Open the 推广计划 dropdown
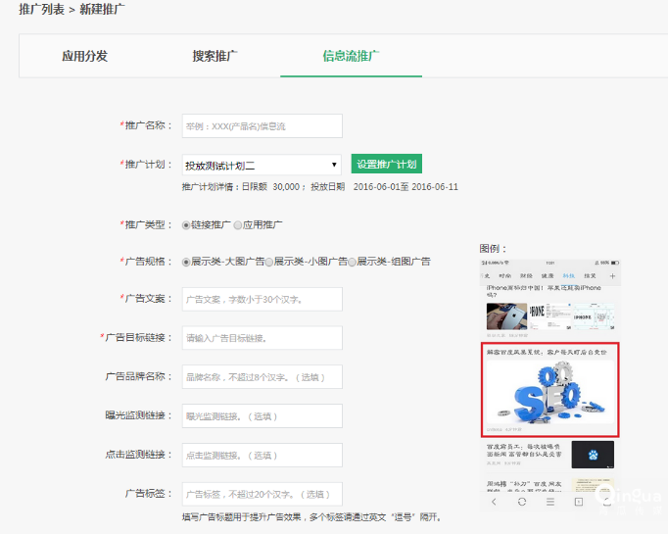The height and width of the screenshot is (534, 668). pos(262,165)
